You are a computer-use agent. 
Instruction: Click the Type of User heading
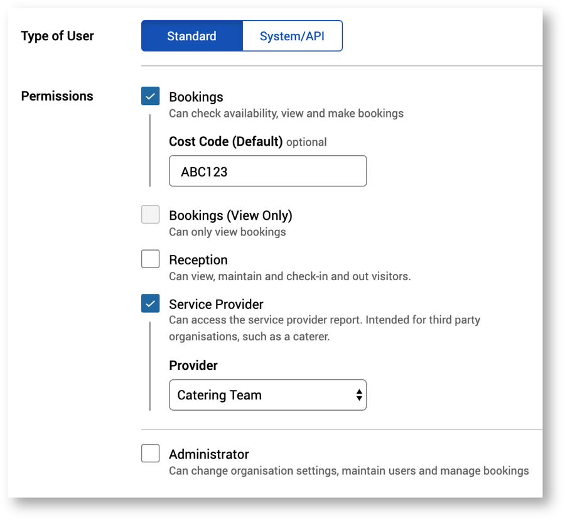coord(57,36)
